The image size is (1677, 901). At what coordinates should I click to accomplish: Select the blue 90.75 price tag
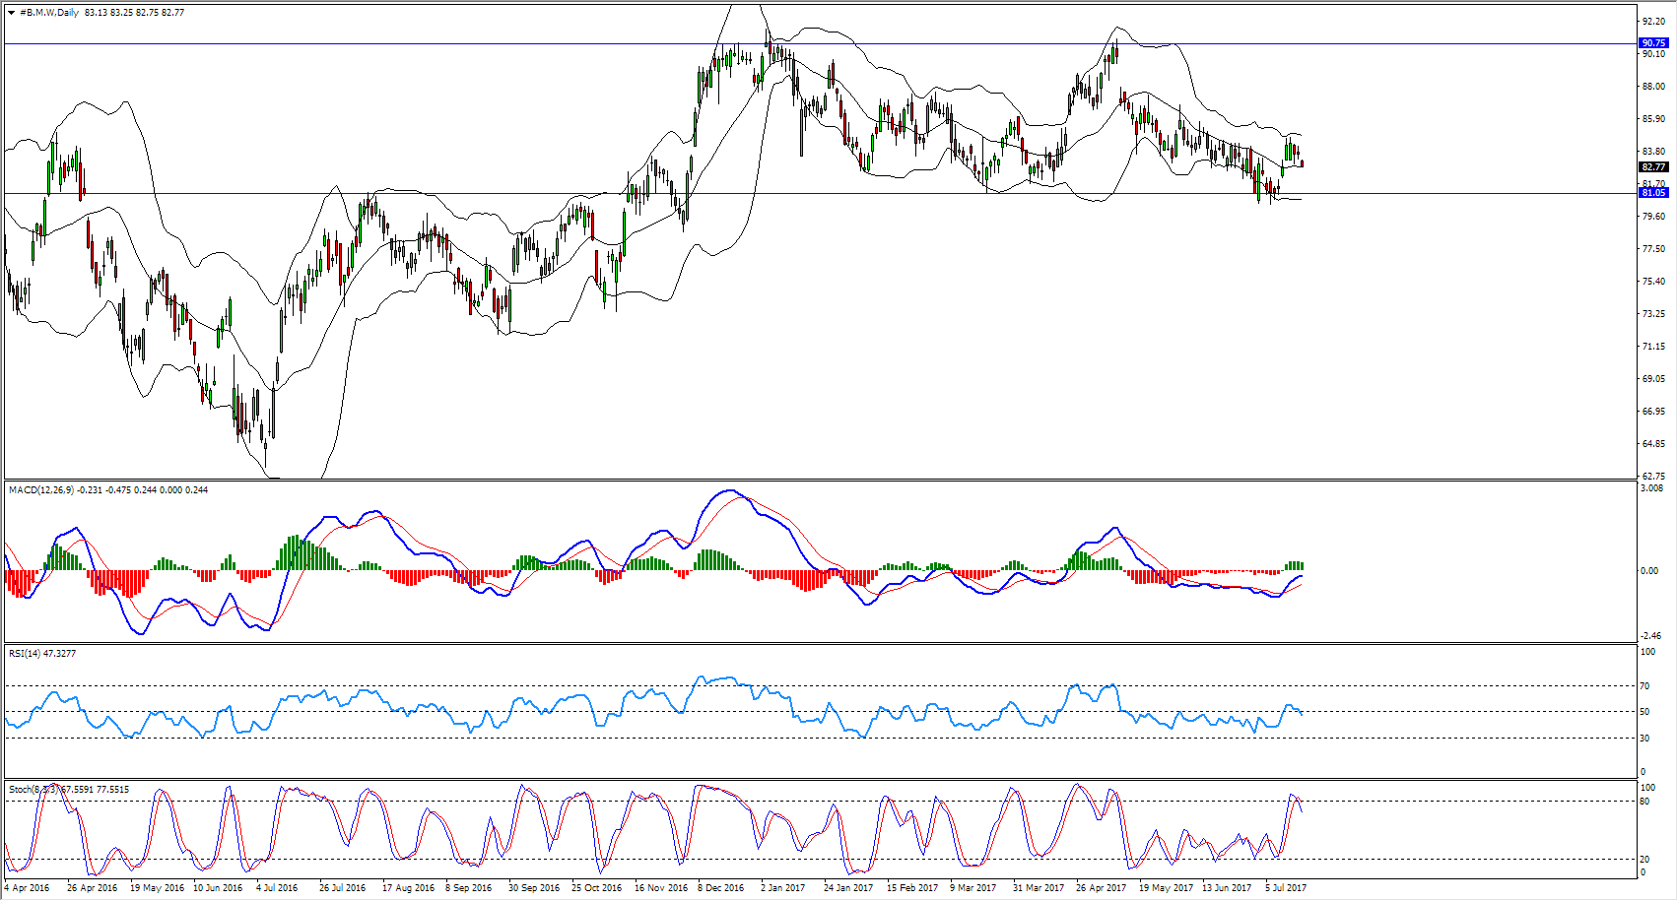1653,43
